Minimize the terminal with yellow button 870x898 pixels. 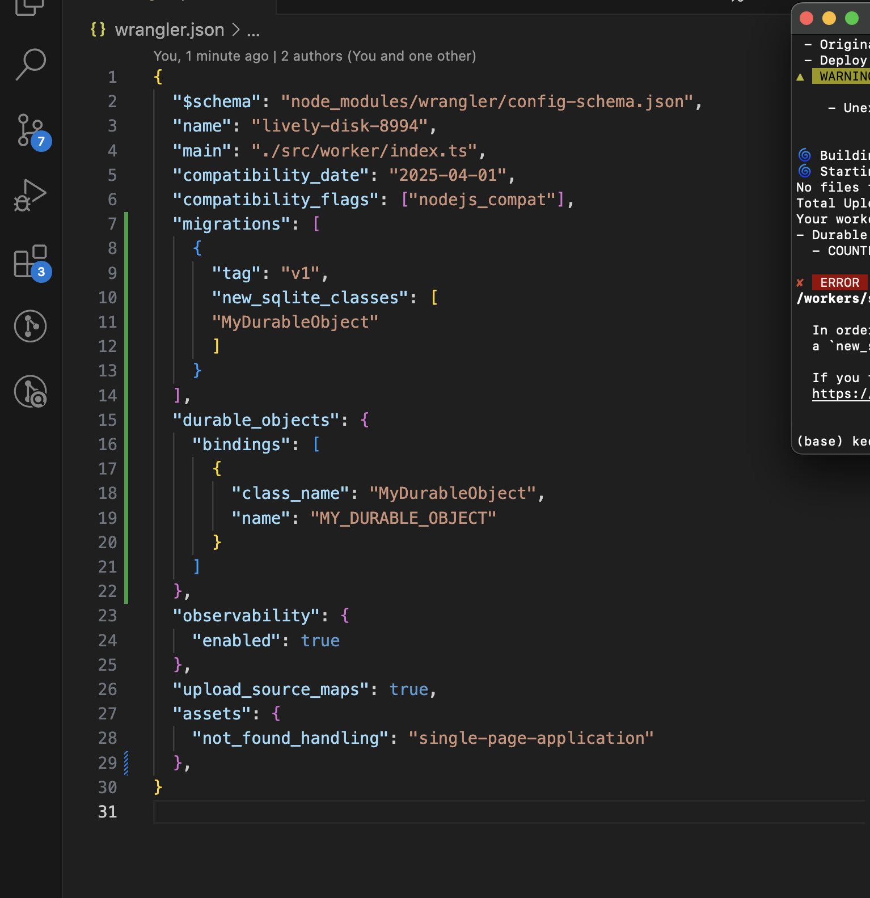click(x=829, y=19)
